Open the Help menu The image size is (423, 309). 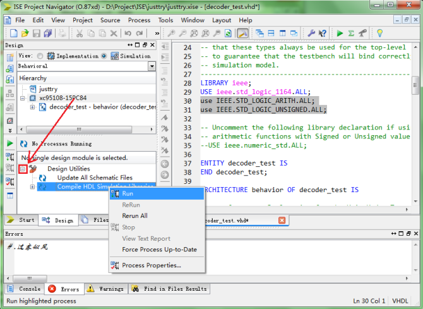point(245,20)
